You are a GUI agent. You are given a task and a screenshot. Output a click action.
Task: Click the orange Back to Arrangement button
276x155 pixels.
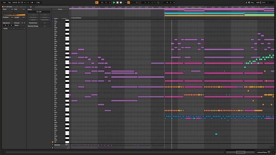click(x=97, y=3)
